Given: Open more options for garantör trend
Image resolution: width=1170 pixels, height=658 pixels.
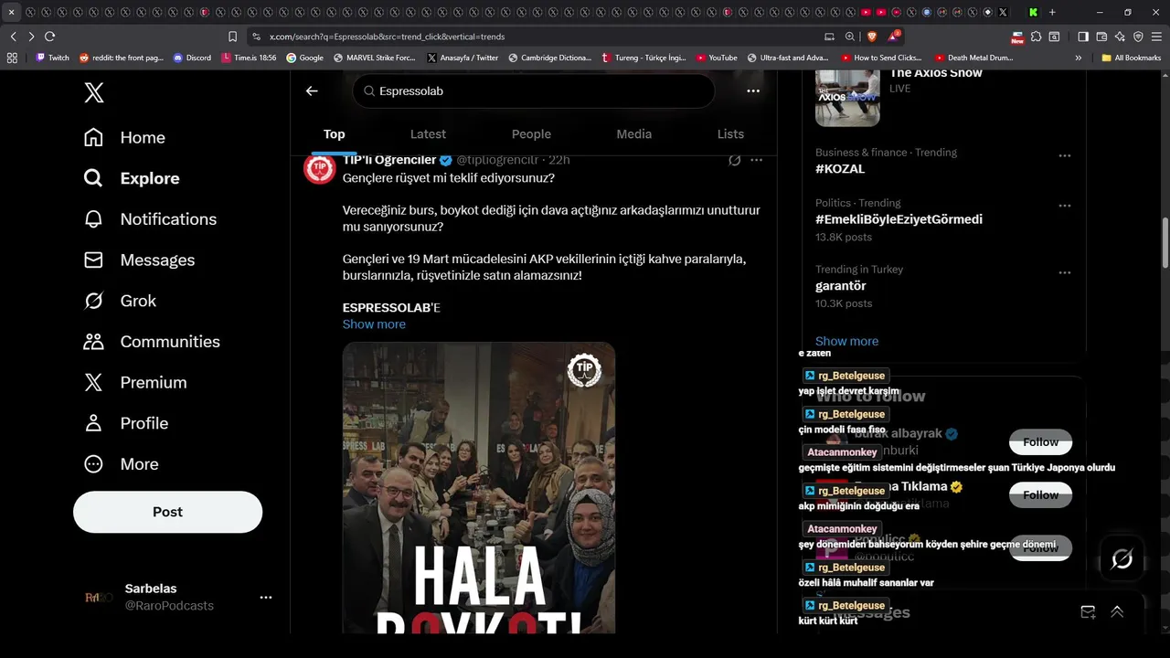Looking at the screenshot, I should click(1064, 273).
